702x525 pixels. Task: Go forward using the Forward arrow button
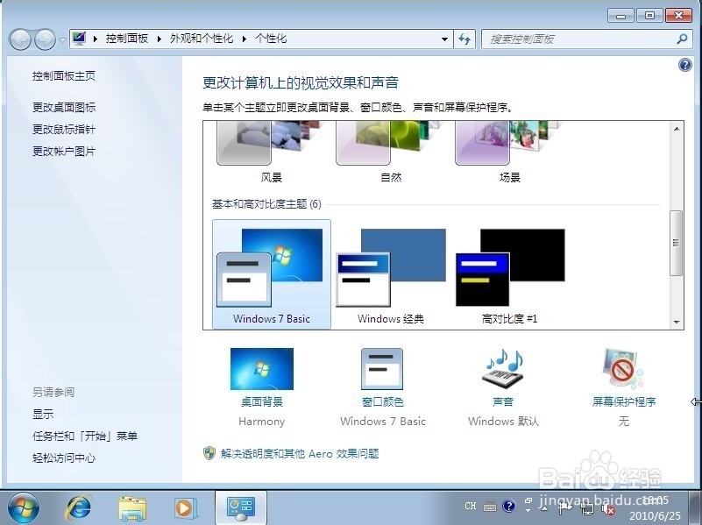(x=45, y=39)
